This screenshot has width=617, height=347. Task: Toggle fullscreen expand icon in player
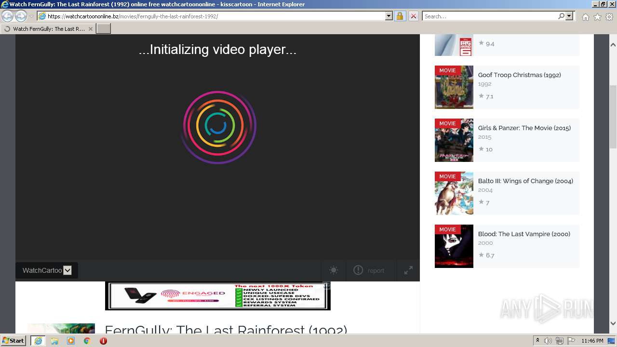coord(408,270)
